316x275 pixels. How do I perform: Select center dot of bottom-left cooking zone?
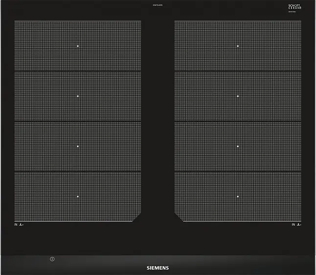78,196
